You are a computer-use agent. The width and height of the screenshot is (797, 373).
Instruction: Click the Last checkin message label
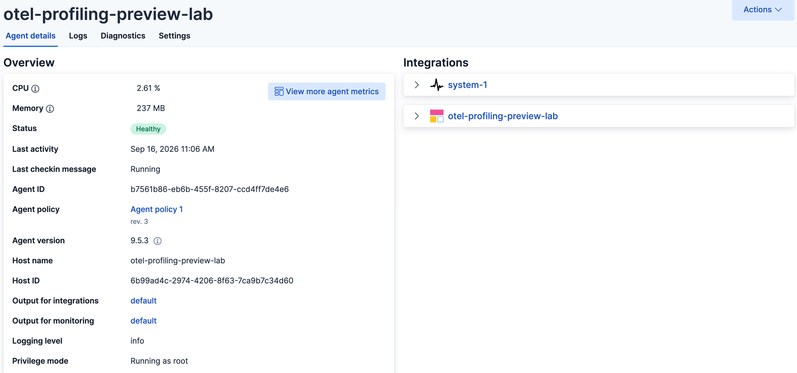click(x=54, y=169)
